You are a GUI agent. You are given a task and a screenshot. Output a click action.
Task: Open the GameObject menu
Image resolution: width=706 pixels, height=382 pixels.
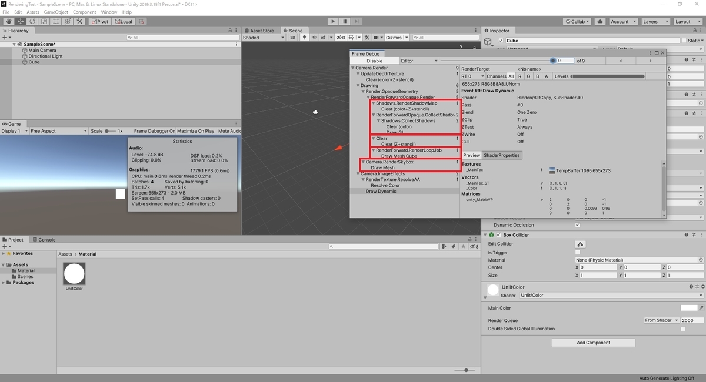click(56, 12)
